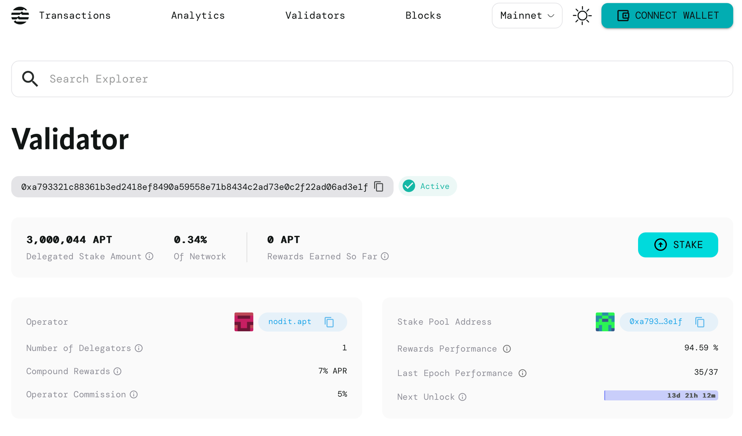Click info icon beside Operator Commission
This screenshot has height=436, width=742.
pyautogui.click(x=134, y=394)
